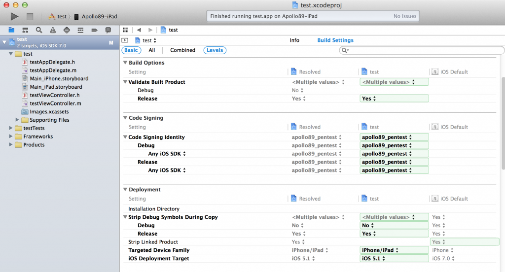Click the build settings search field
This screenshot has width=505, height=272.
point(421,50)
